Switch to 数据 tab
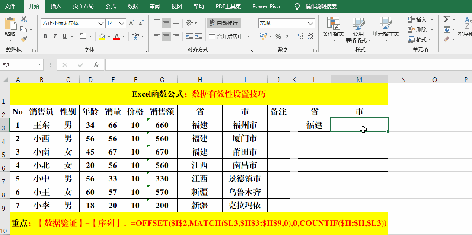The width and height of the screenshot is (472, 235). point(133,6)
